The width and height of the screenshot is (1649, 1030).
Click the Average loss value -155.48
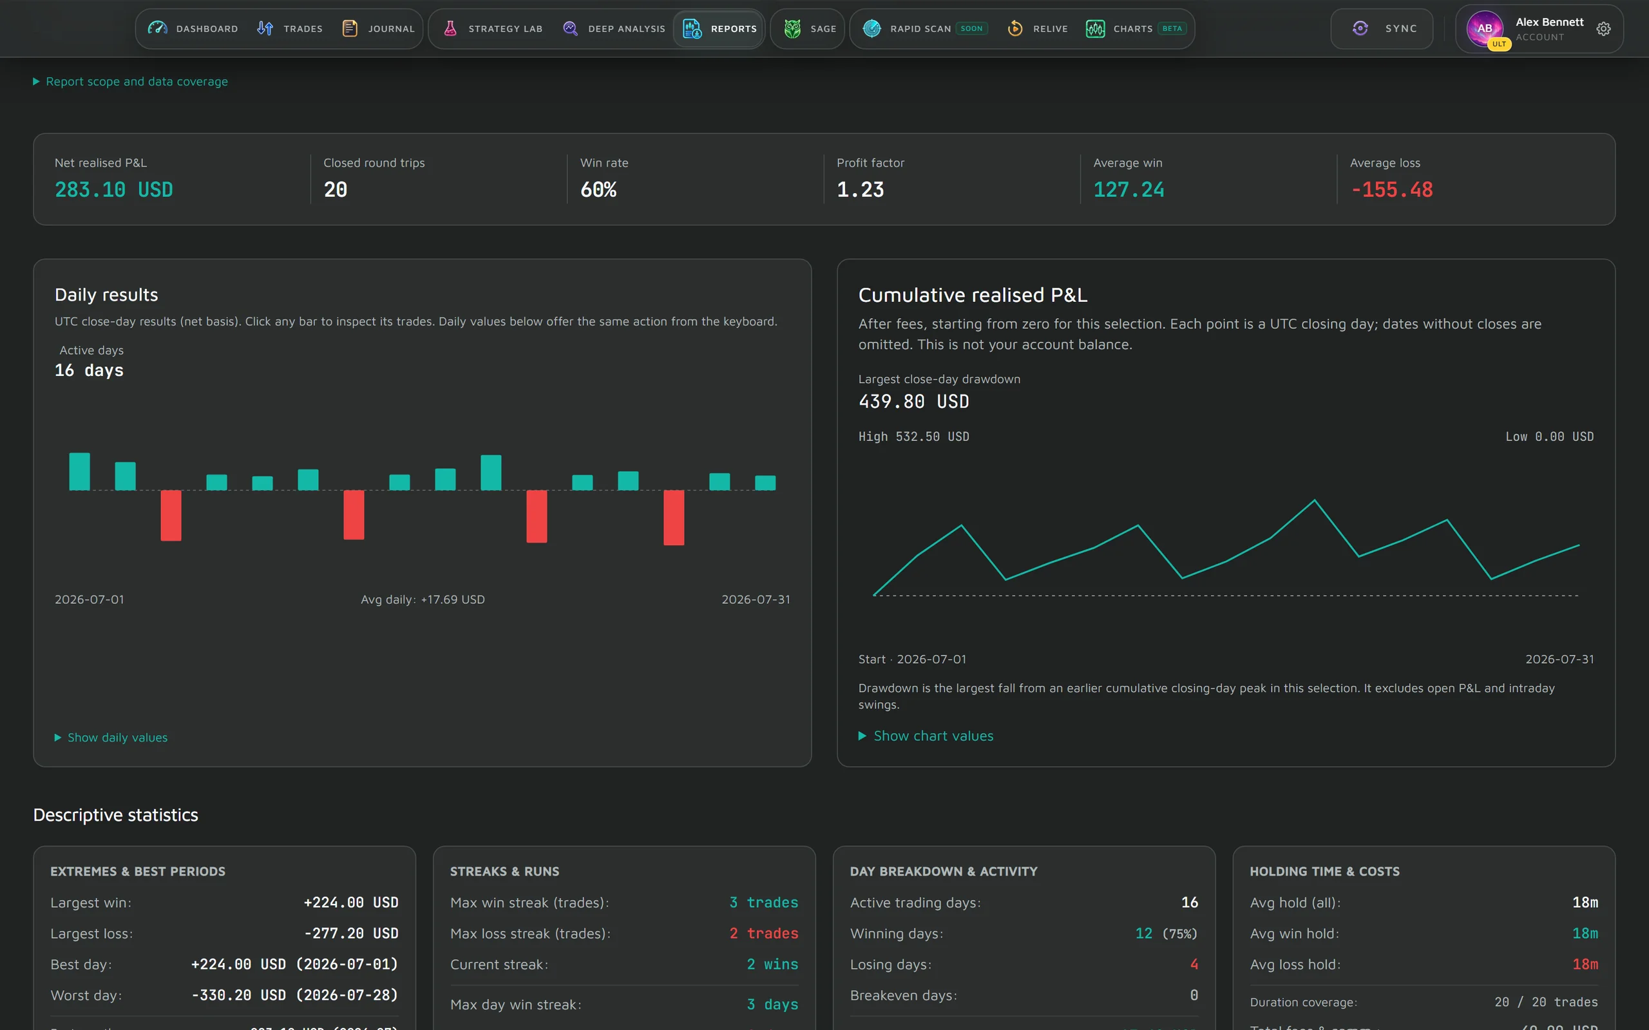(x=1391, y=189)
